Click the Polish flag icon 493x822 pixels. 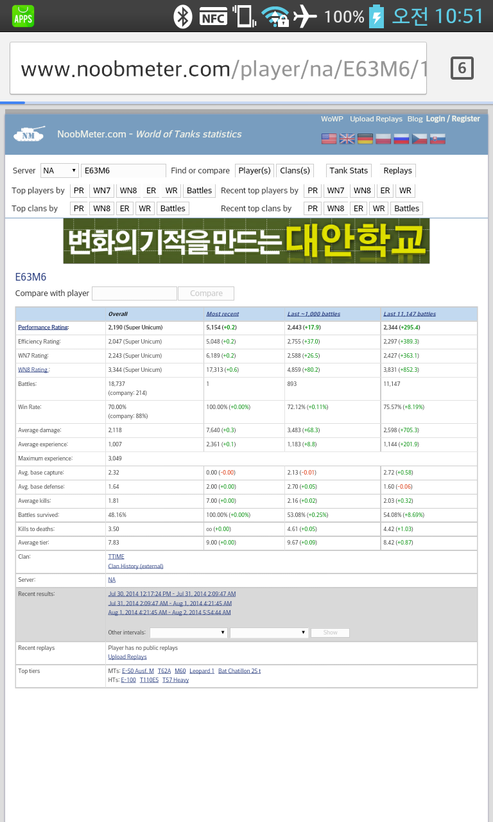(x=383, y=139)
